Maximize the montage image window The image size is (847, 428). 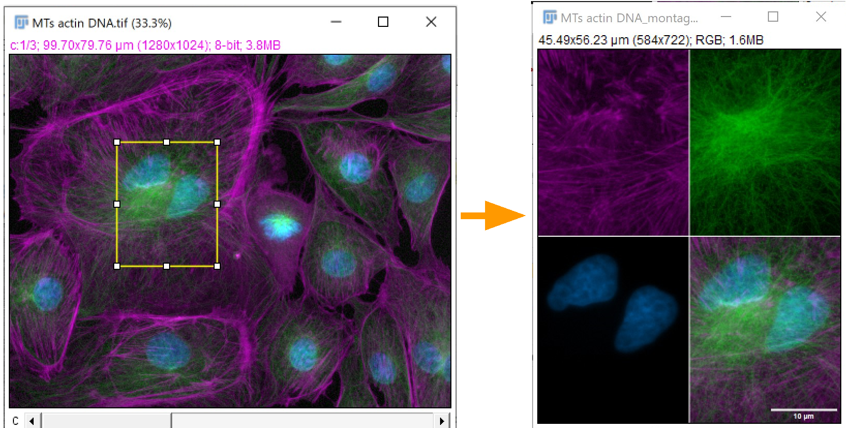pos(773,17)
